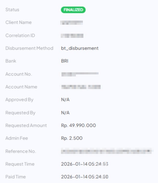
Task: Click the N/A value for Approved By
Action: [65, 100]
